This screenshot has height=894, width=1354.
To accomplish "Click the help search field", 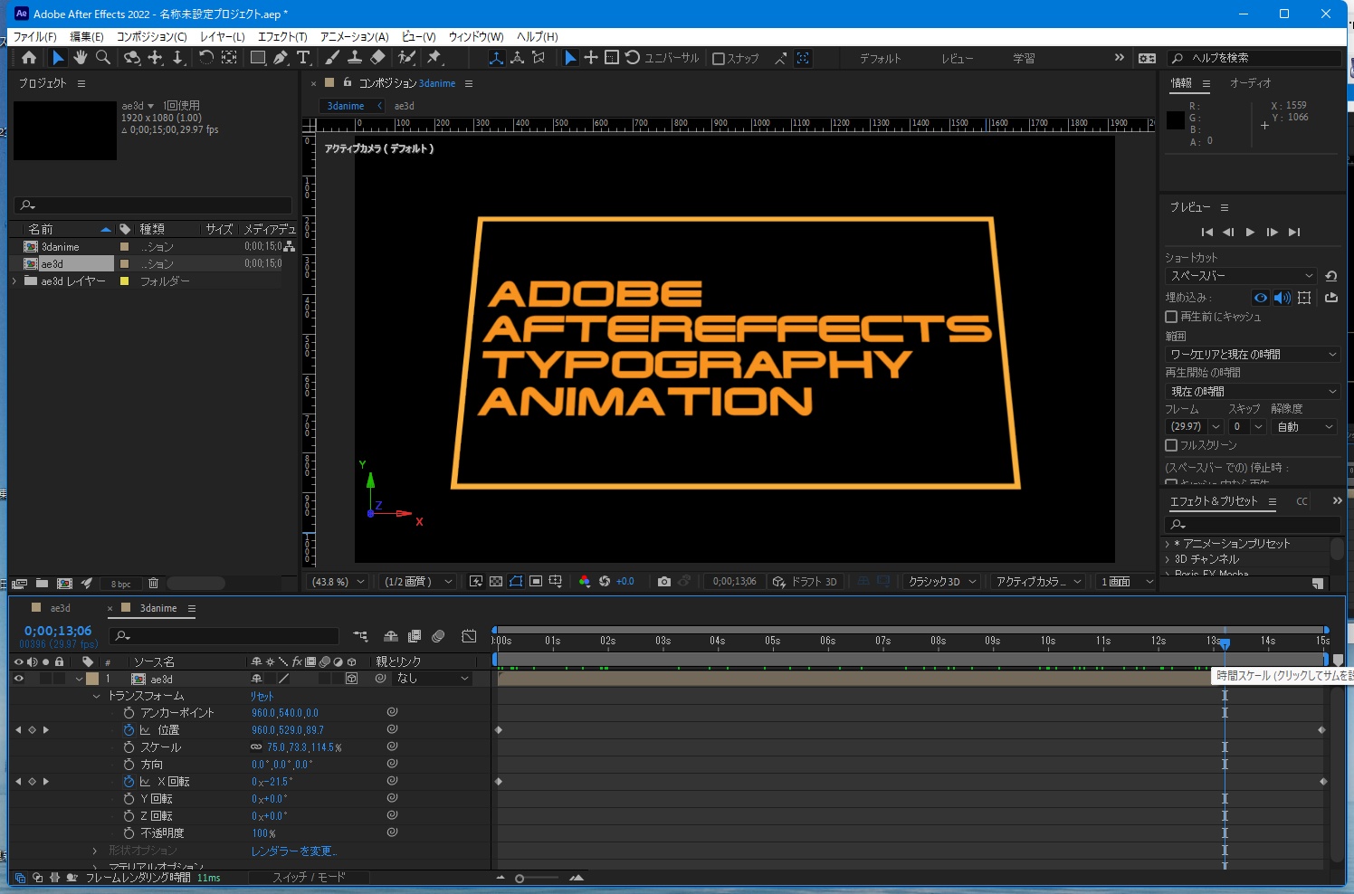I will coord(1254,58).
